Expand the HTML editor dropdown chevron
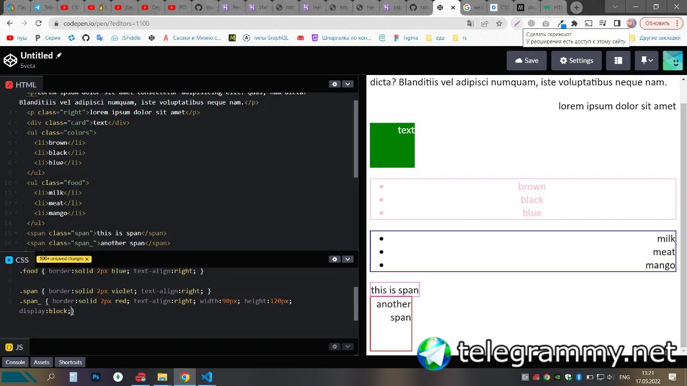The height and width of the screenshot is (386, 687). (x=348, y=84)
